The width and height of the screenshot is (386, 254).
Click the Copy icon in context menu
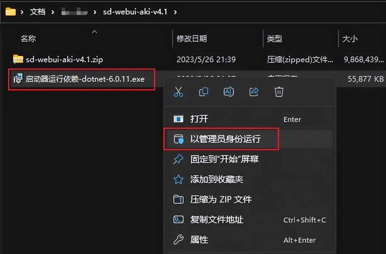click(x=203, y=91)
